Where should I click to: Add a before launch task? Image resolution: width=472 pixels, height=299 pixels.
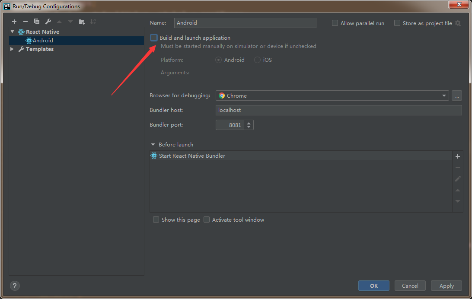tap(458, 156)
